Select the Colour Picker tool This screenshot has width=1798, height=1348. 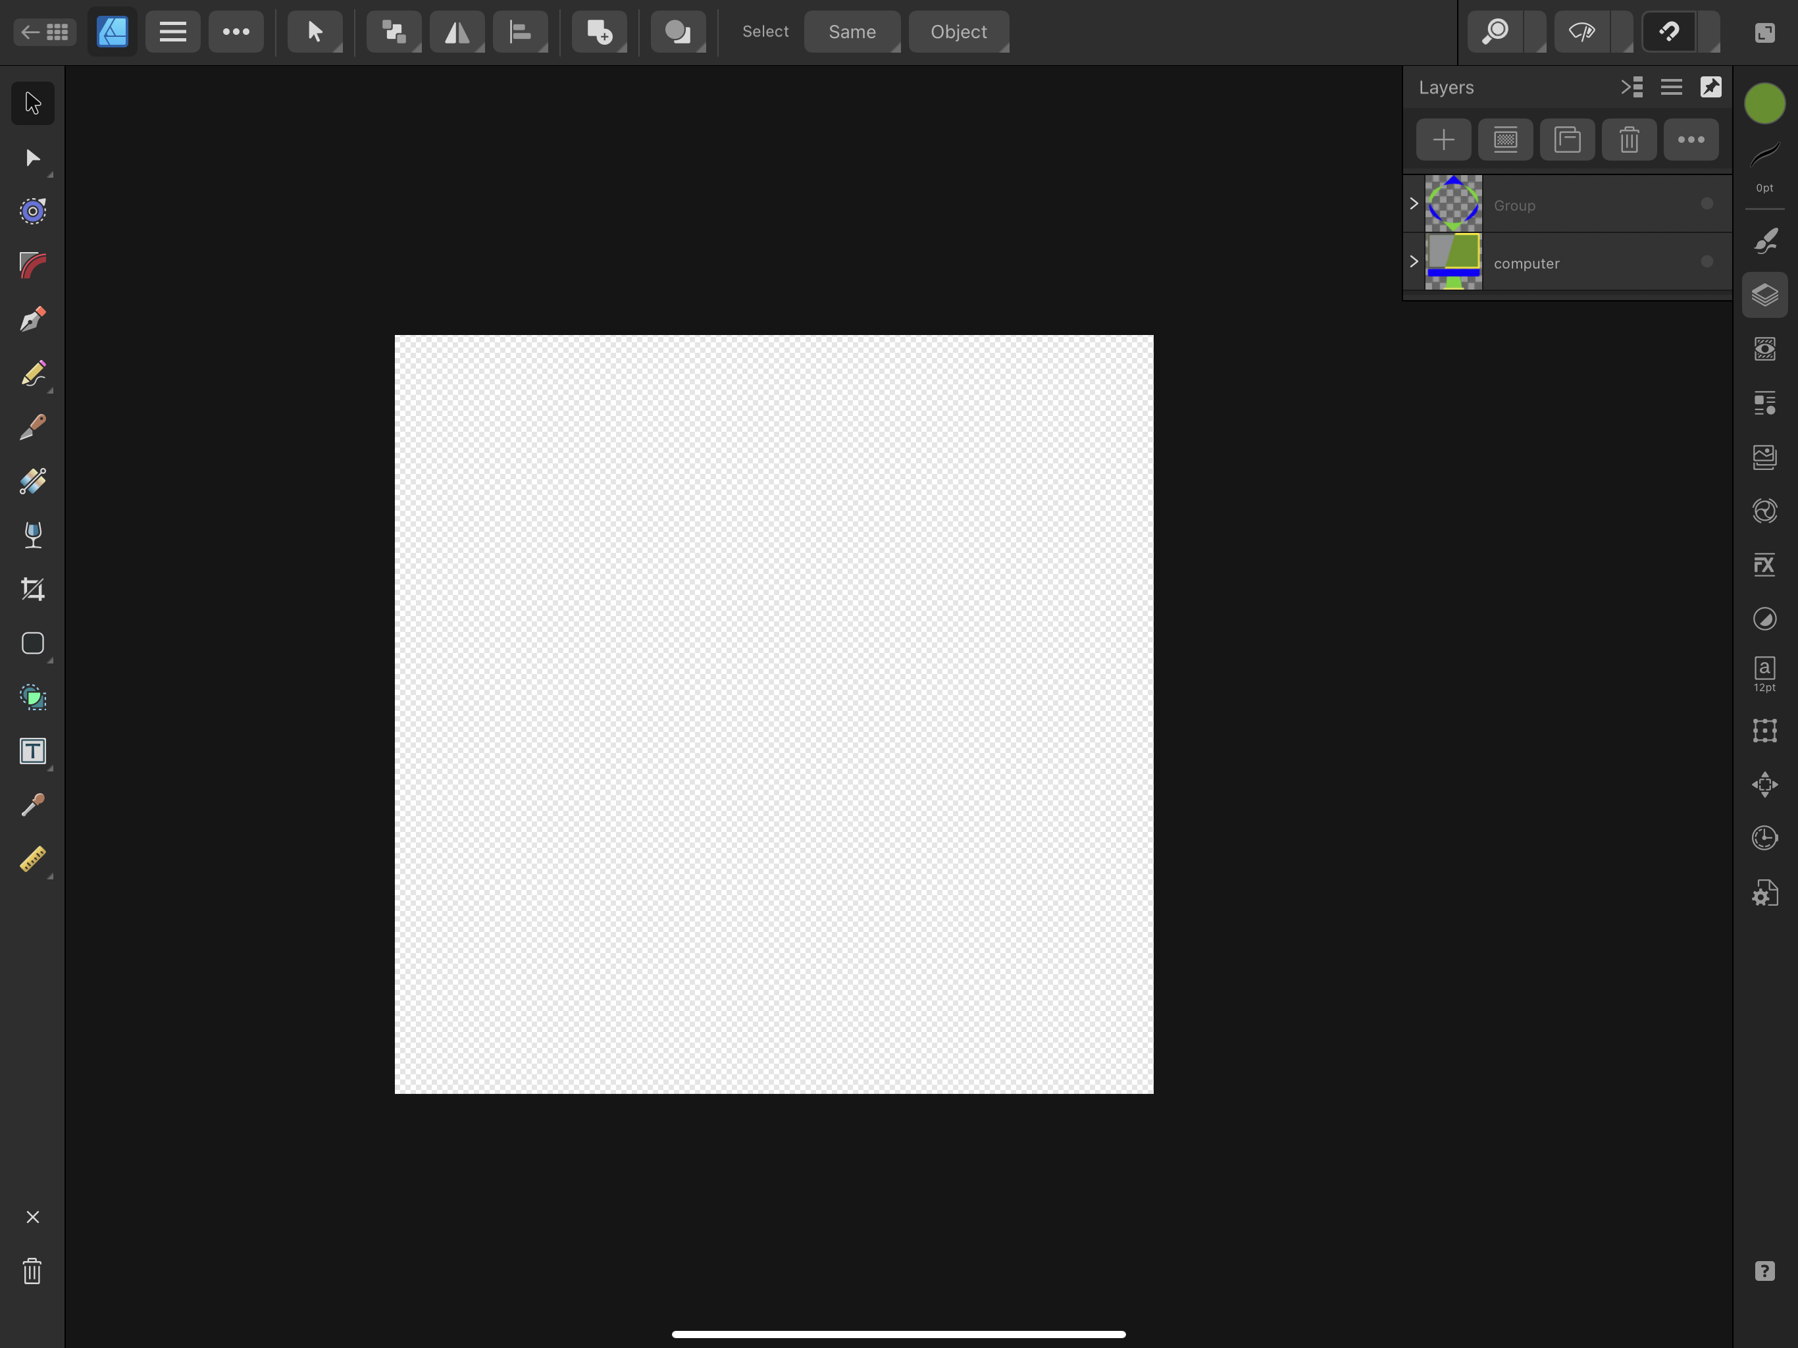click(x=32, y=806)
